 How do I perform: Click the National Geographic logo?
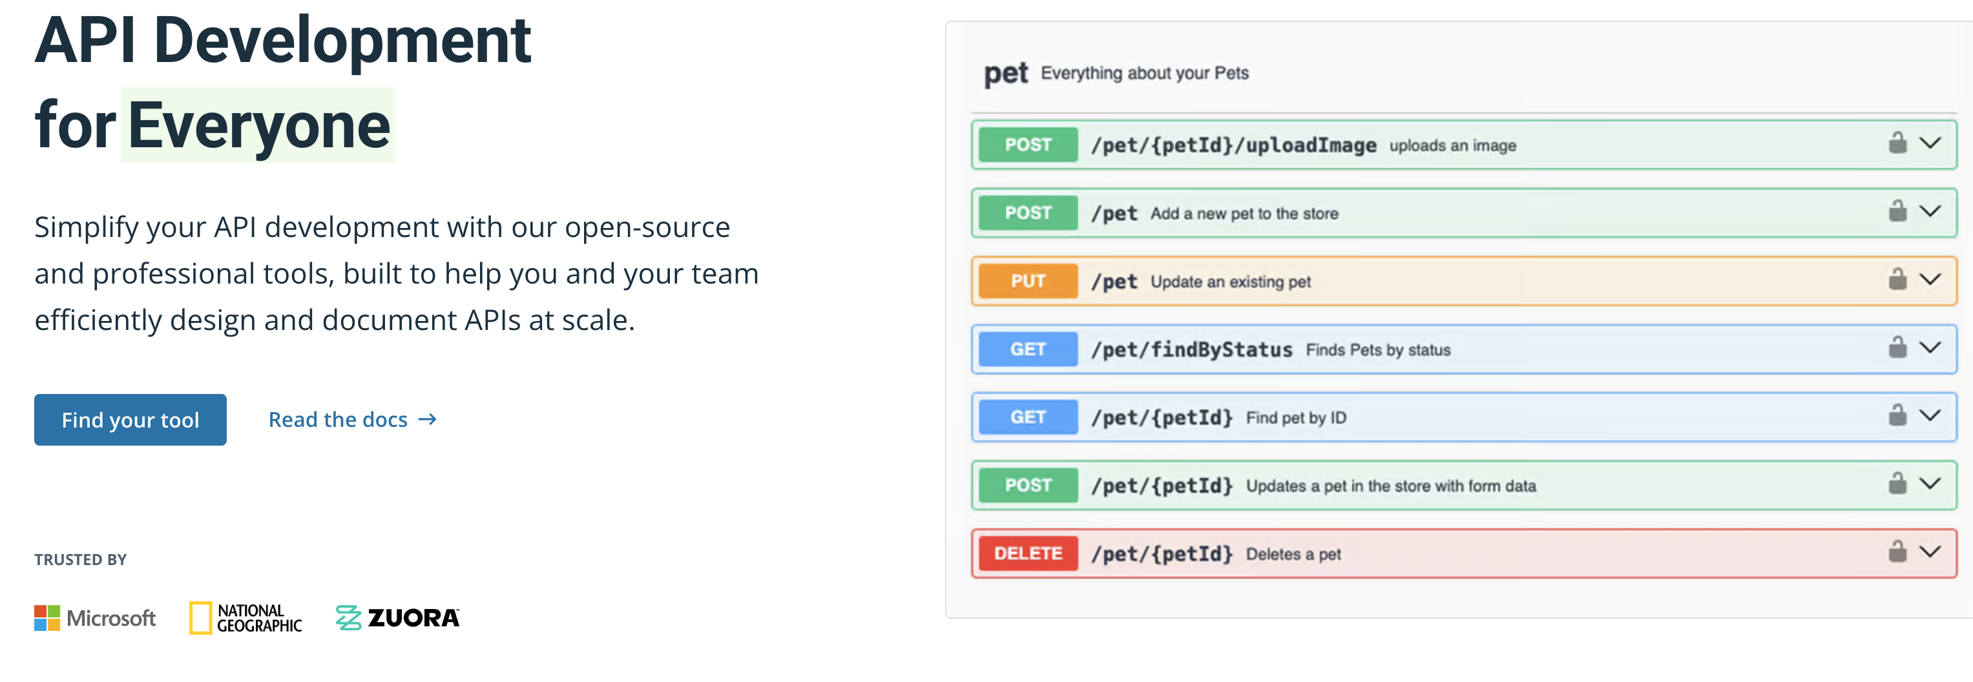pos(246,617)
